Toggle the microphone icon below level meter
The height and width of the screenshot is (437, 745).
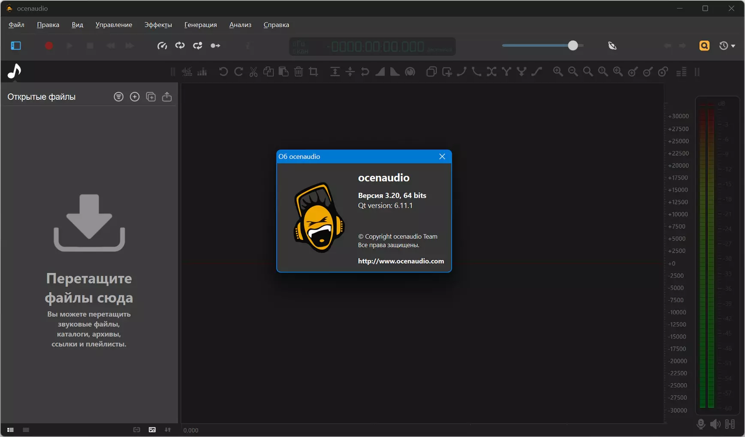(x=701, y=424)
